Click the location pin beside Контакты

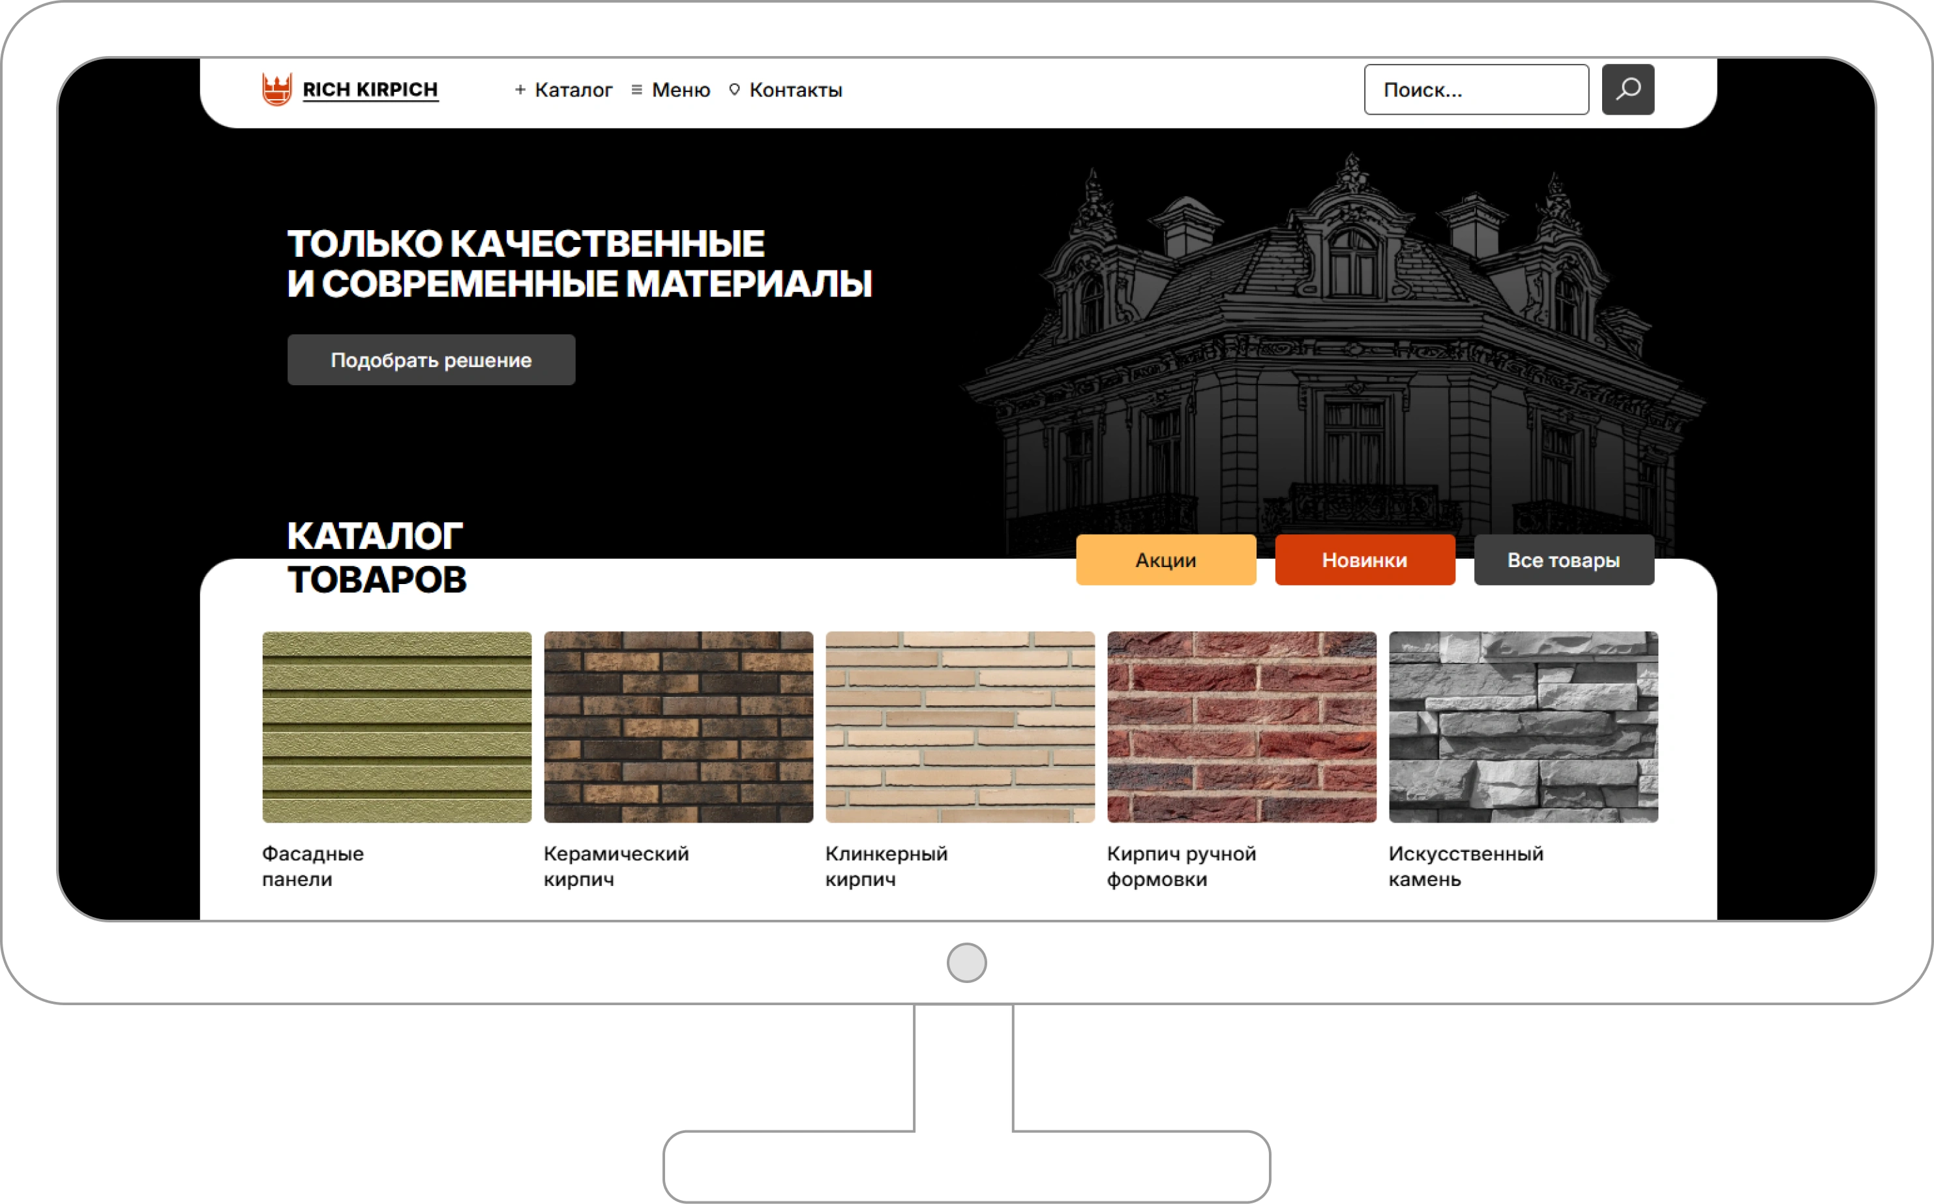coord(734,90)
